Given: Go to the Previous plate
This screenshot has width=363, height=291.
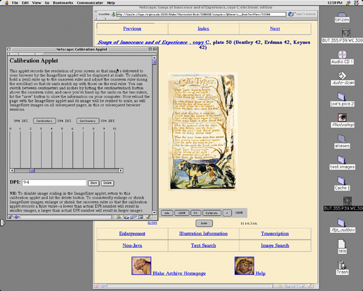Looking at the screenshot, I should point(132,28).
